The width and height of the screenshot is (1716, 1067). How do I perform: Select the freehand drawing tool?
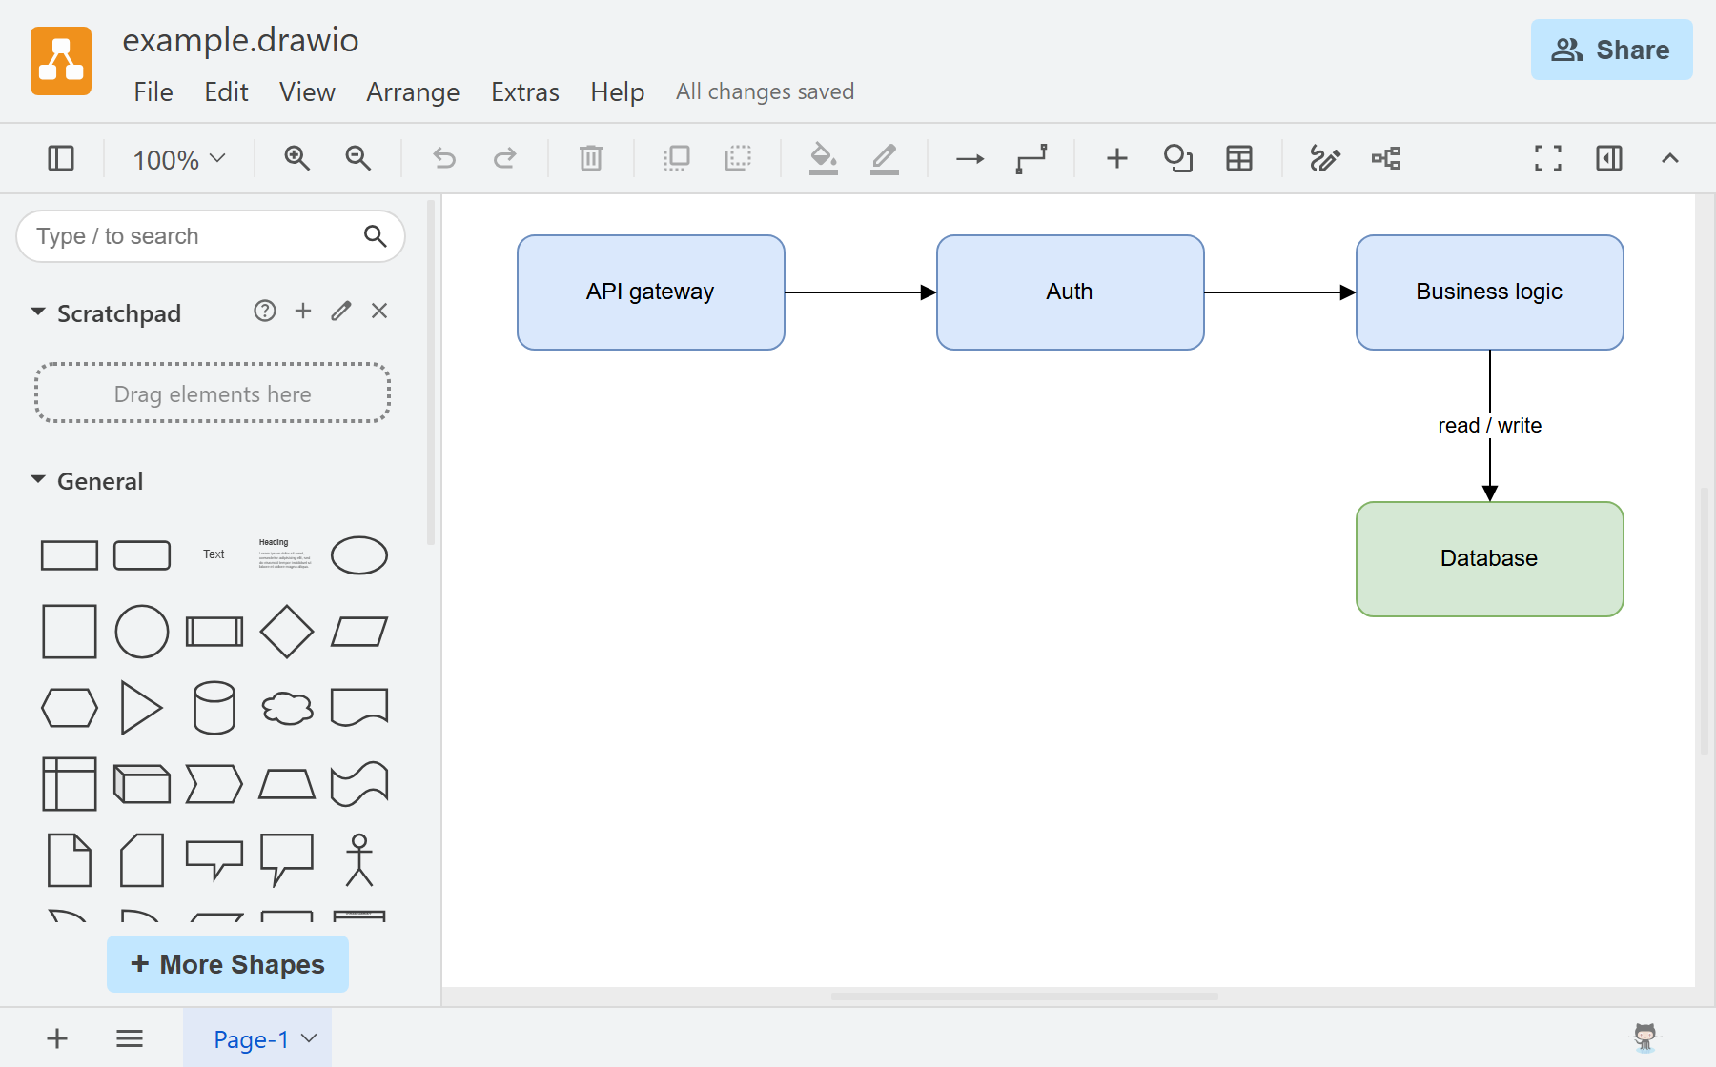click(x=1325, y=158)
